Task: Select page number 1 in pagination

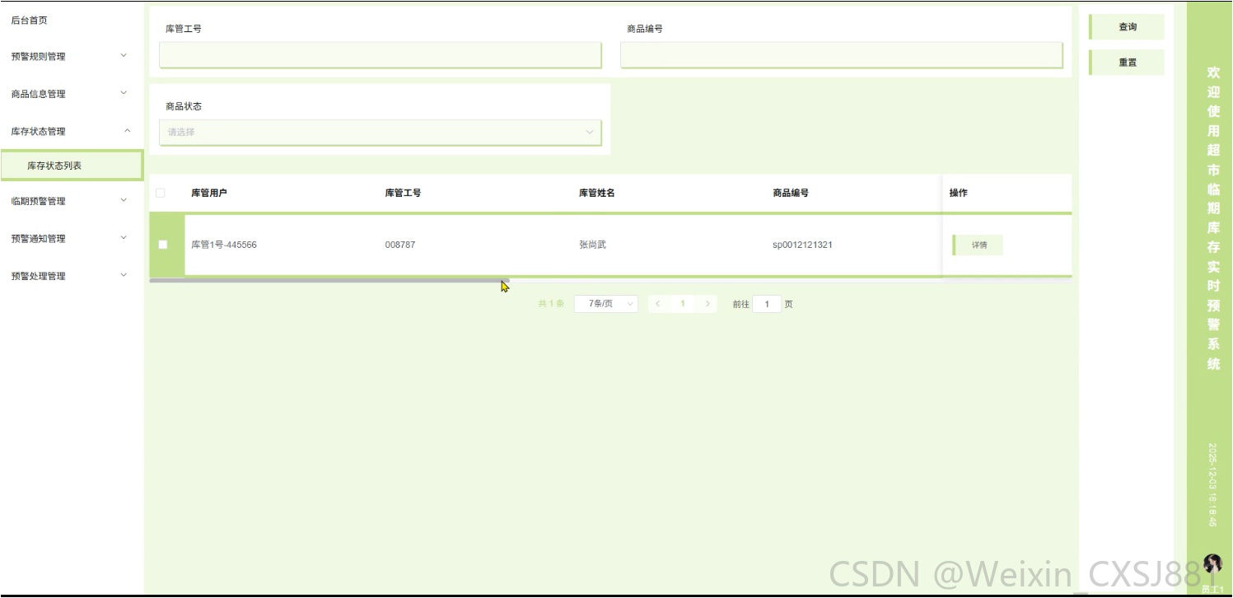Action: (683, 304)
